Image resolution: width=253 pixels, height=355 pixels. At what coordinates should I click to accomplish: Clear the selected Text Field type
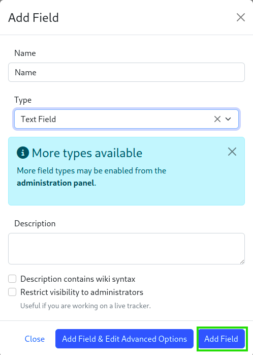tap(217, 119)
